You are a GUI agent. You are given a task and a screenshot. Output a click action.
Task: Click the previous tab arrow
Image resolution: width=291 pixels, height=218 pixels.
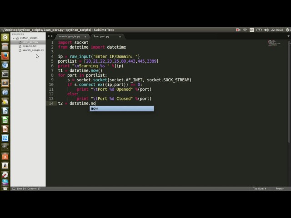[x=48, y=36]
